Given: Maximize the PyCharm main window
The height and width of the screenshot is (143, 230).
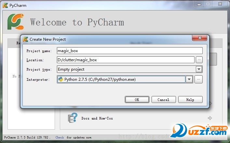Looking at the screenshot, I should [208, 4].
